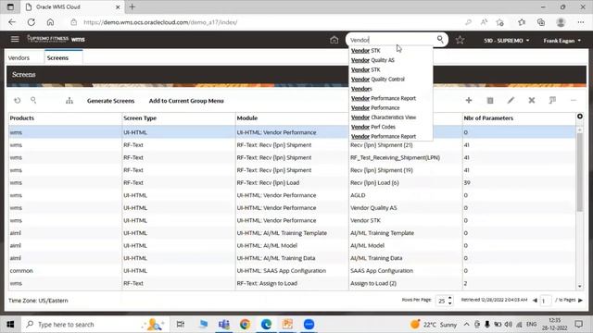Select the AI/ML Training Data row
Image resolution: width=593 pixels, height=333 pixels.
(292, 258)
